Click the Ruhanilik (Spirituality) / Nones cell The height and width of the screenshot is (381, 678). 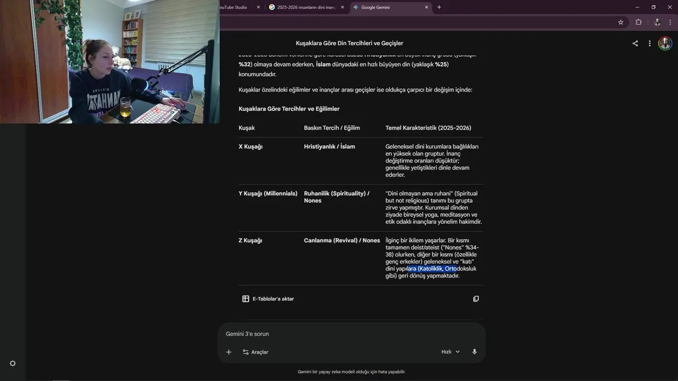coord(337,197)
